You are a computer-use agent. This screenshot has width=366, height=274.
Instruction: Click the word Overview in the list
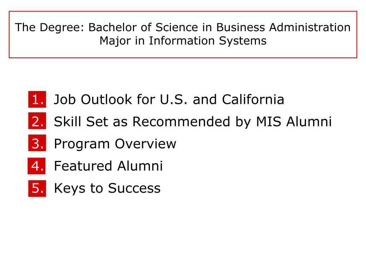coord(146,143)
